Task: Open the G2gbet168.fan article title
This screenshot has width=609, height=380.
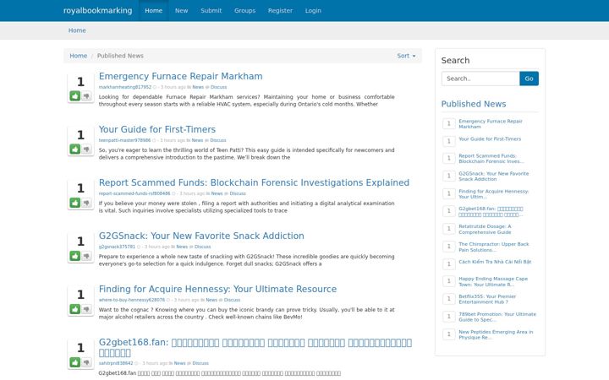Action: click(x=255, y=347)
